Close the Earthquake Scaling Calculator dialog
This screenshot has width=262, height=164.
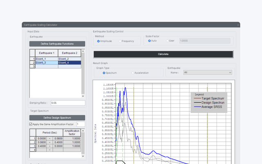(x=238, y=25)
